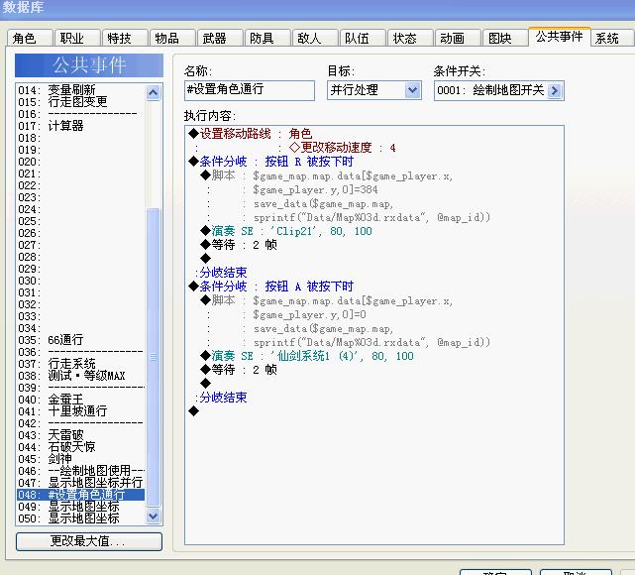Image resolution: width=635 pixels, height=575 pixels.
Task: Click the event list scrollbar thumb
Action: pos(154,357)
